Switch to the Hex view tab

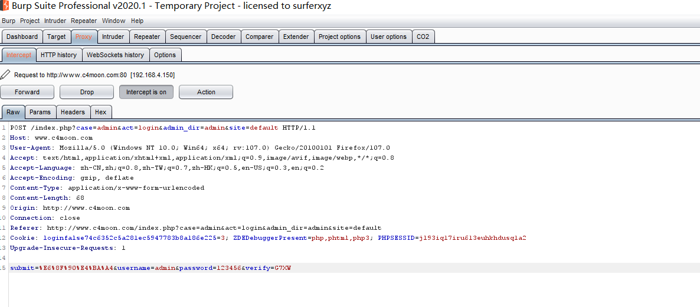101,113
